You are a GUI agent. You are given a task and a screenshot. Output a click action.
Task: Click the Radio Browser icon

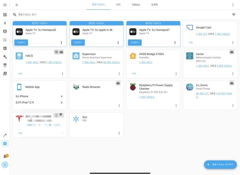76,87
